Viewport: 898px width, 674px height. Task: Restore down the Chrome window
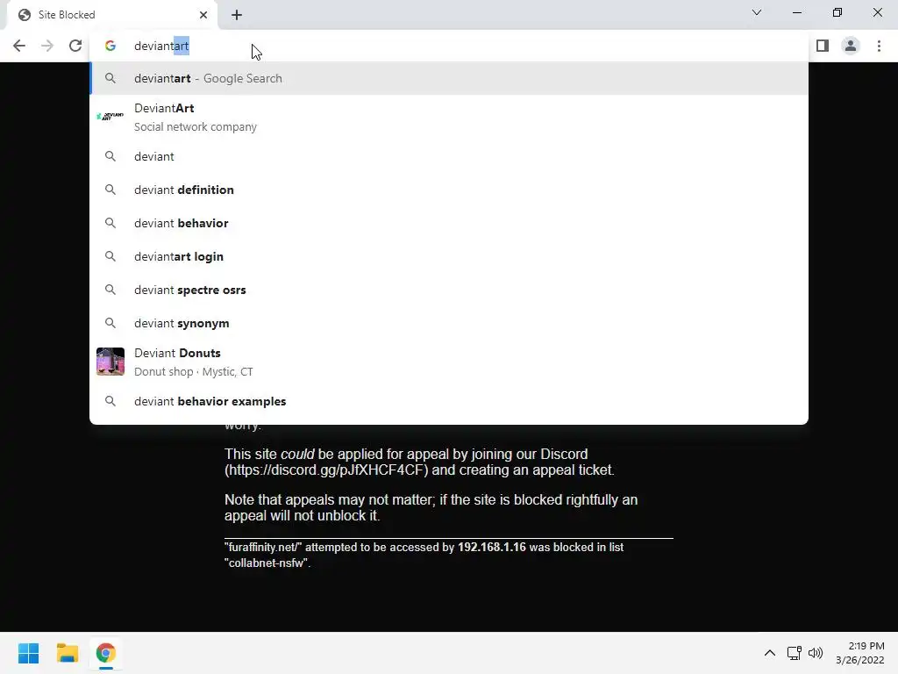pos(837,12)
